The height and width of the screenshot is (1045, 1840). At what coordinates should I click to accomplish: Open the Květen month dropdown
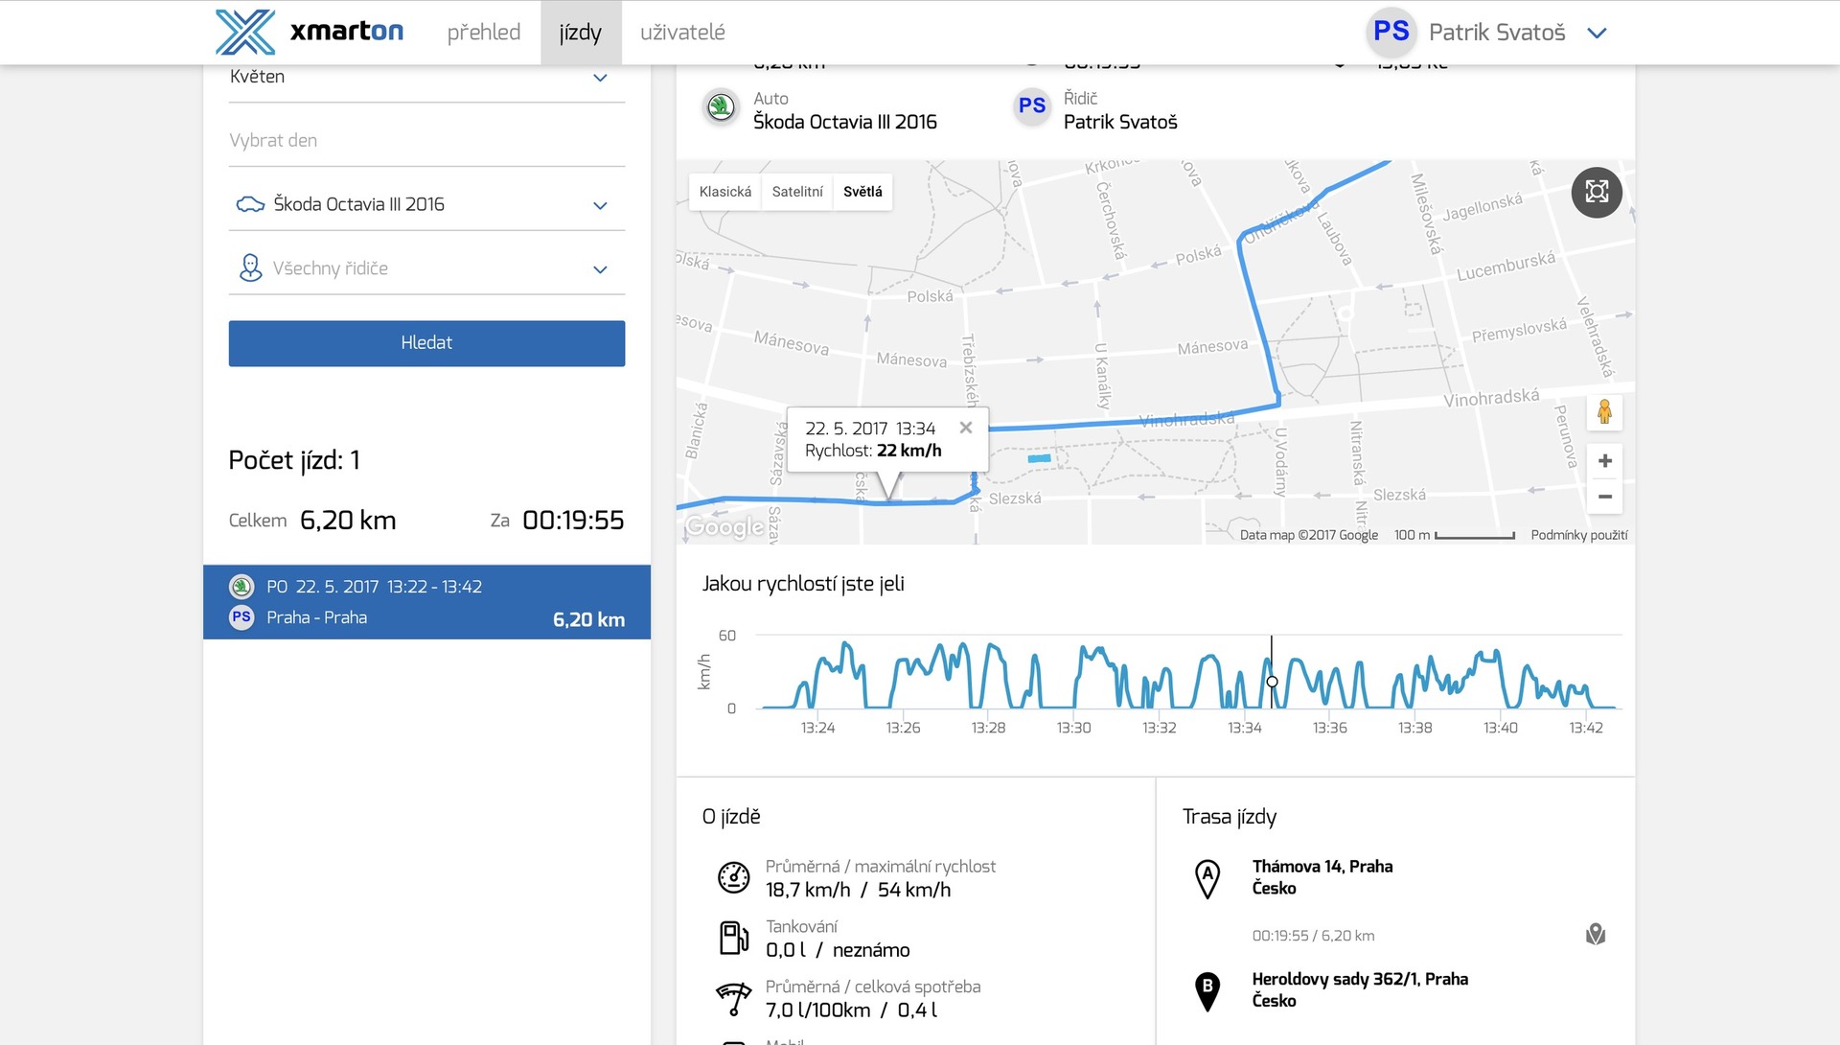tap(426, 77)
